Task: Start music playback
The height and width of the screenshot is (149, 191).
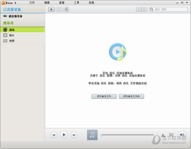Action: [x=64, y=135]
